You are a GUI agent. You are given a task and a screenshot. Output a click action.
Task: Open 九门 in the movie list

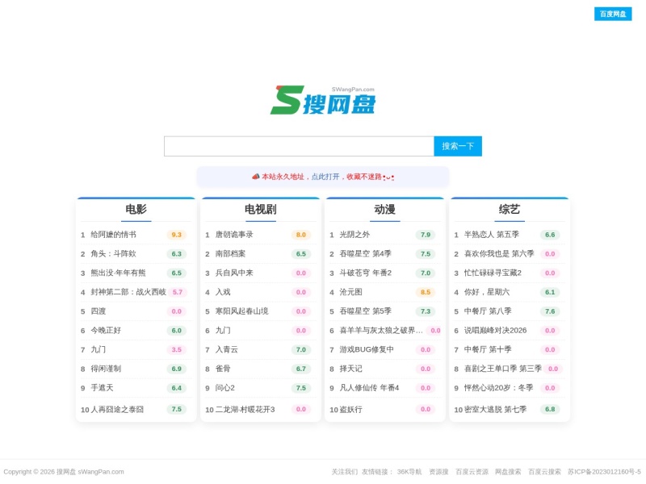click(98, 349)
